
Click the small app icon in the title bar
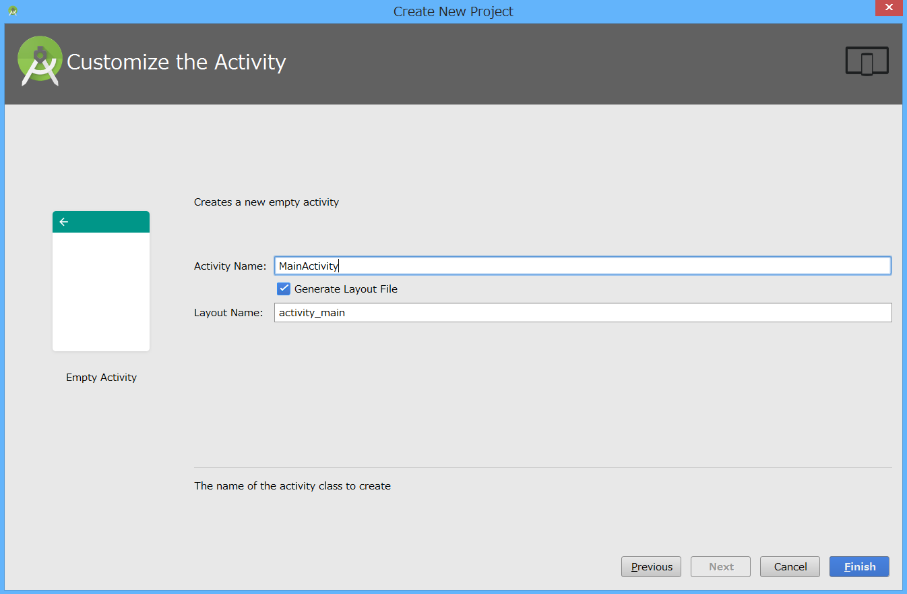point(13,11)
